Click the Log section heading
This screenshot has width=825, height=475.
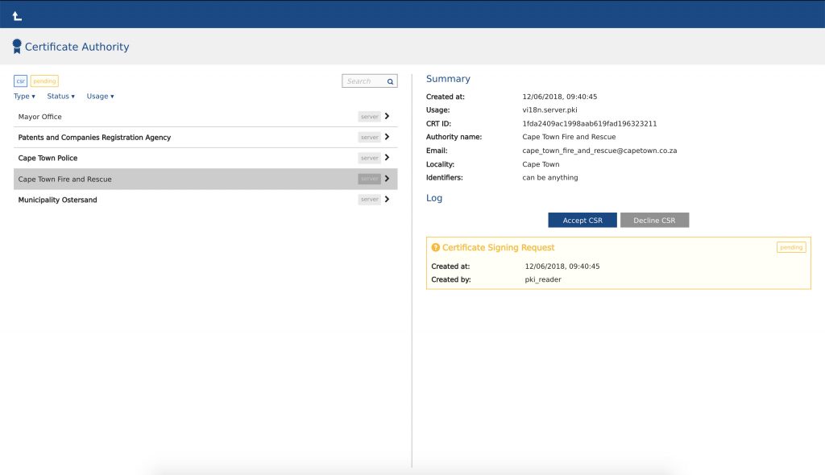click(x=434, y=198)
